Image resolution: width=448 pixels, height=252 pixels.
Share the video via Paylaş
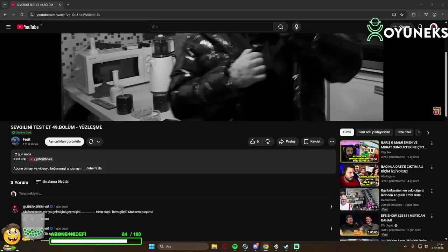click(287, 141)
